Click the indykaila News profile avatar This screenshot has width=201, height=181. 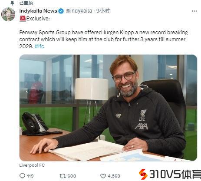click(8, 14)
